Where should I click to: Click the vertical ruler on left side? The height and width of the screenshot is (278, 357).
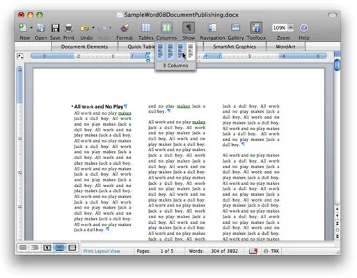click(19, 153)
